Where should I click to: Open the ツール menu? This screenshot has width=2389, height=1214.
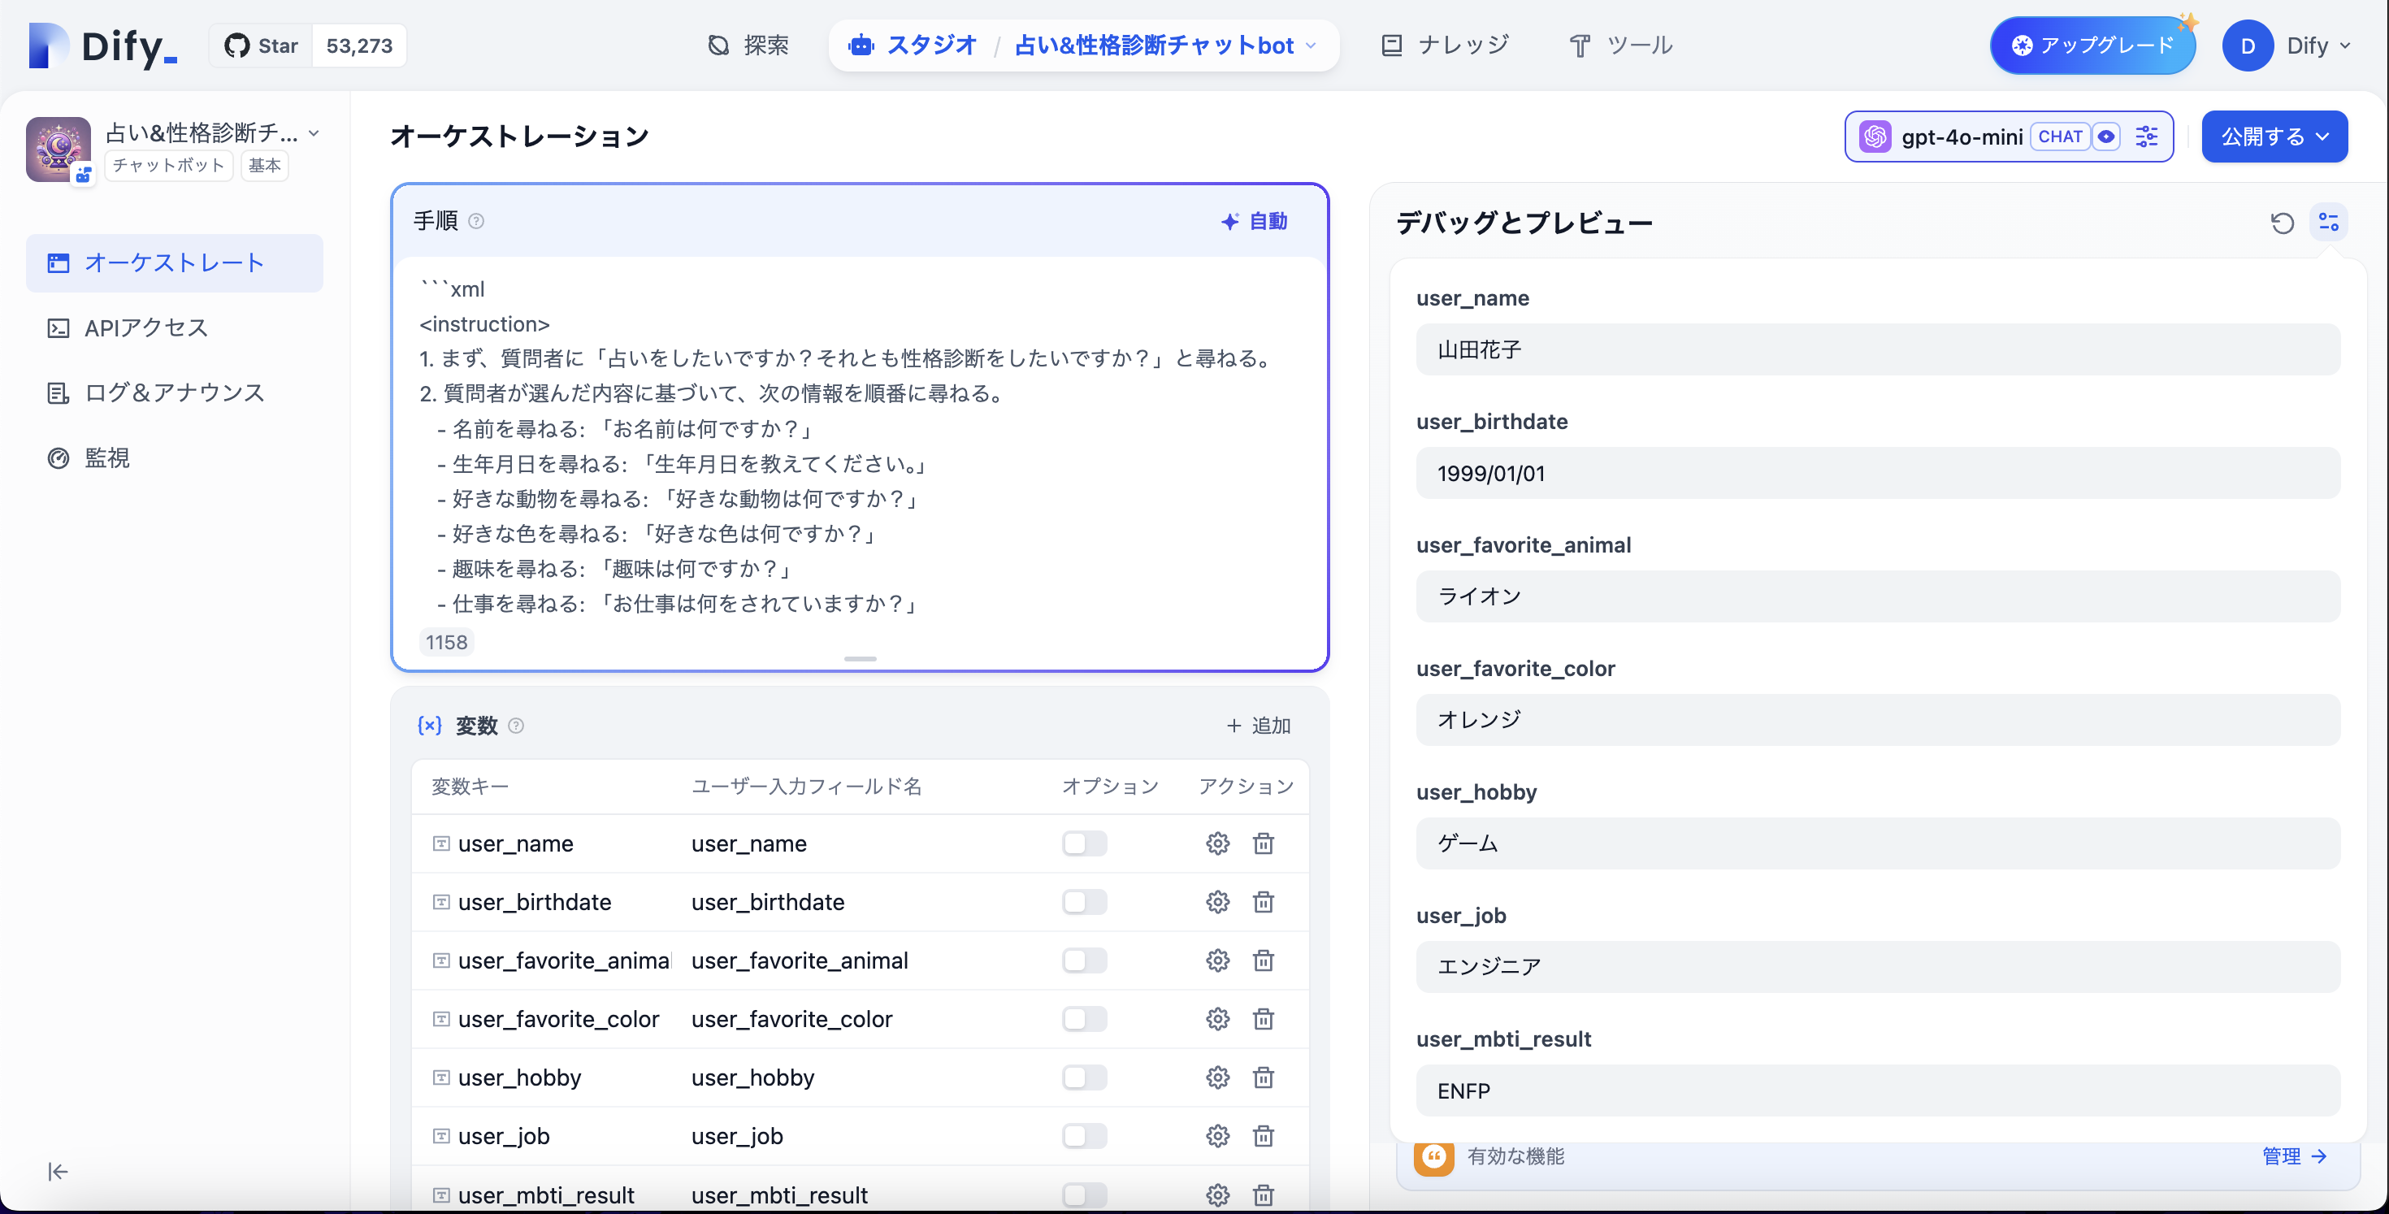[x=1619, y=45]
